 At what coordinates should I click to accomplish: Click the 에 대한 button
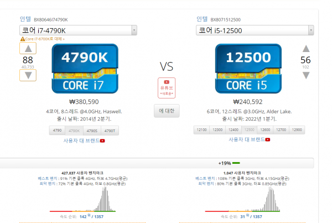pyautogui.click(x=167, y=111)
